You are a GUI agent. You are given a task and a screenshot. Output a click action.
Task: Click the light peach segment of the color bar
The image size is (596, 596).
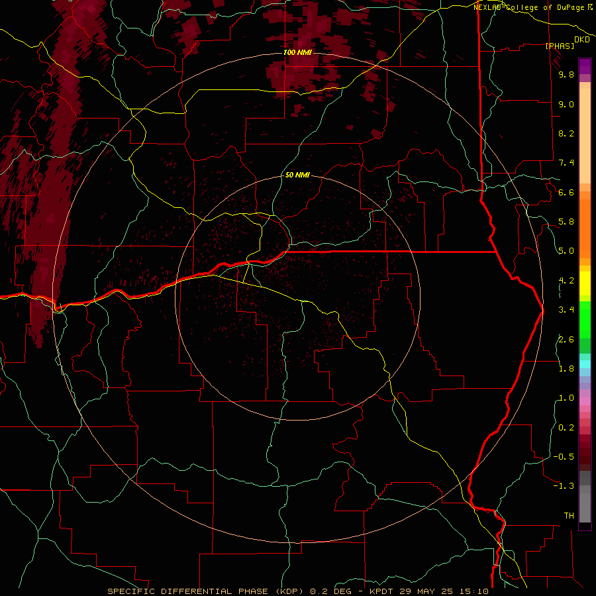click(x=585, y=136)
